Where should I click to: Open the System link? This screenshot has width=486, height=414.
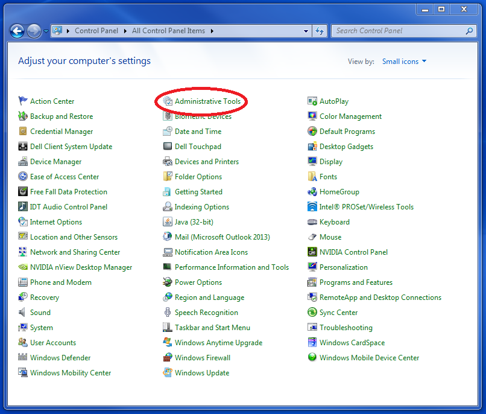(41, 328)
